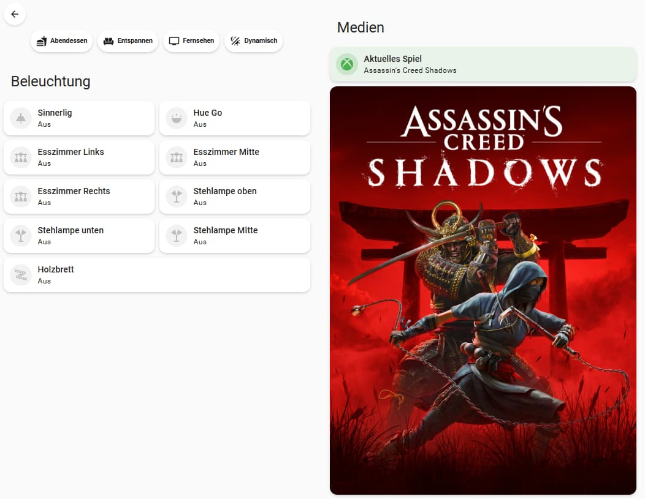
Task: Click the Xbox icon for current game
Action: (x=347, y=64)
